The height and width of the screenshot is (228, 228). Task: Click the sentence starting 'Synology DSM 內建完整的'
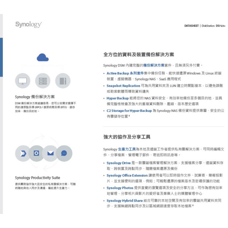pos(153,65)
